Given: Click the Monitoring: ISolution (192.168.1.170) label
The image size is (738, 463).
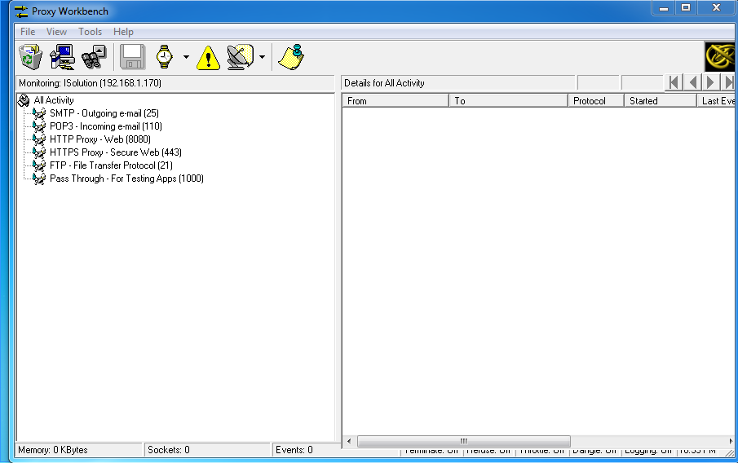Looking at the screenshot, I should pos(90,83).
